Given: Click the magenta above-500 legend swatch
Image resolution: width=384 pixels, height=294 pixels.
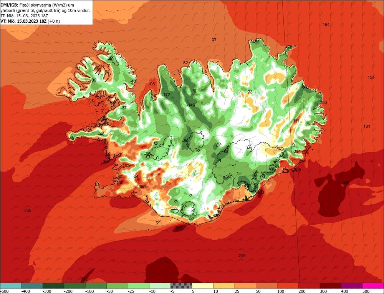Looking at the screenshot, I should click(x=373, y=286).
